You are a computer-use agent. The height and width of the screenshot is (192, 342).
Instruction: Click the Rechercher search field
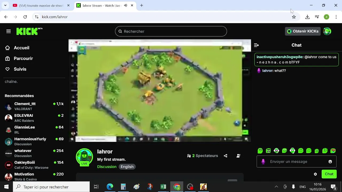171,31
